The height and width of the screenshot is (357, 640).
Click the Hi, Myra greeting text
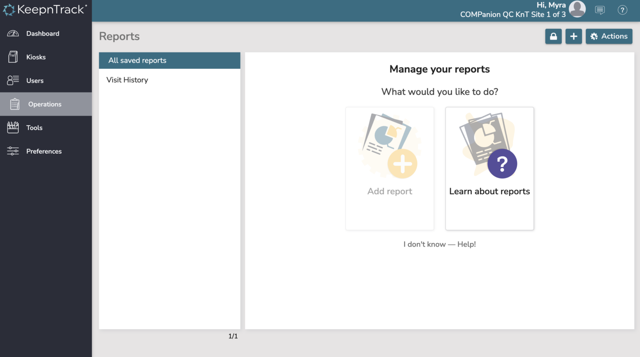click(551, 5)
